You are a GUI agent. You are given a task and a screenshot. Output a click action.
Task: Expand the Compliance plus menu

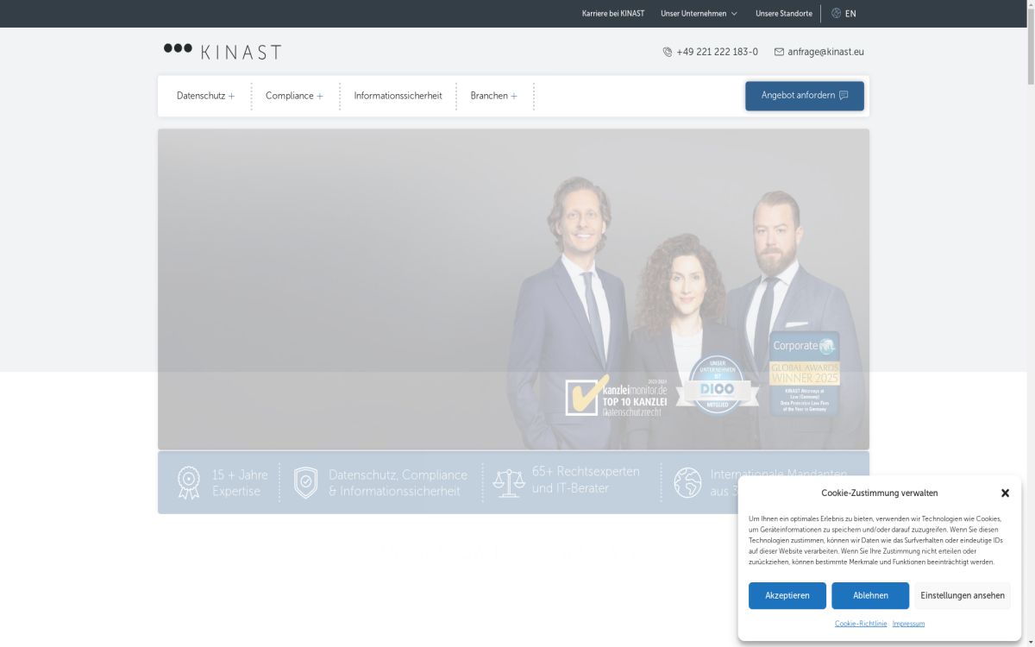(294, 96)
